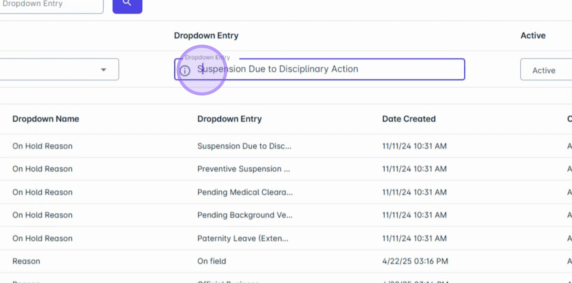Viewport: 572px width, 283px height.
Task: Sort by Dropdown Entry table column header
Action: tap(229, 119)
